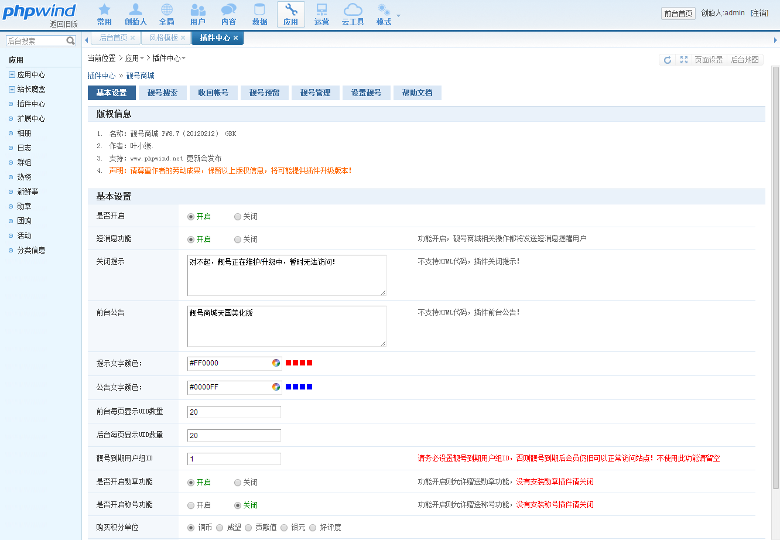Open the 插件中心 breadcrumb dropdown
The height and width of the screenshot is (540, 780).
pyautogui.click(x=183, y=59)
